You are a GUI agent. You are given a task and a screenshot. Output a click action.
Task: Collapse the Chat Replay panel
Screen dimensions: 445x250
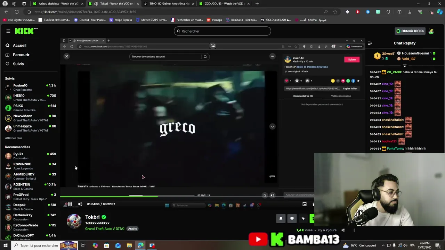point(370,43)
